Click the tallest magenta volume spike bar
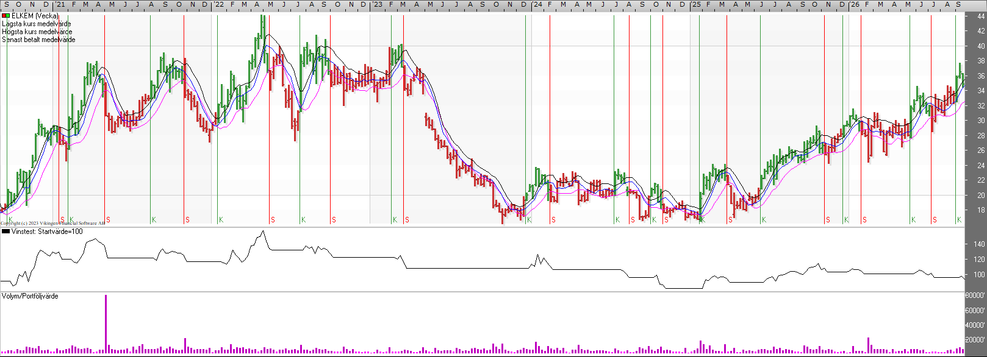 [106, 324]
